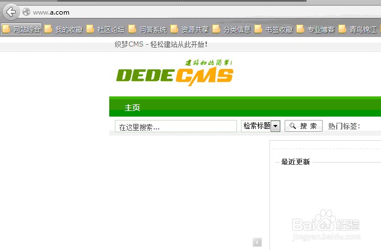The width and height of the screenshot is (381, 250).
Task: Open the 专业博客 bookmark folder
Action: click(316, 29)
